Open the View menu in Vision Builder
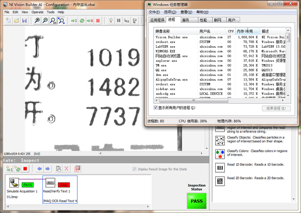 coord(25,12)
